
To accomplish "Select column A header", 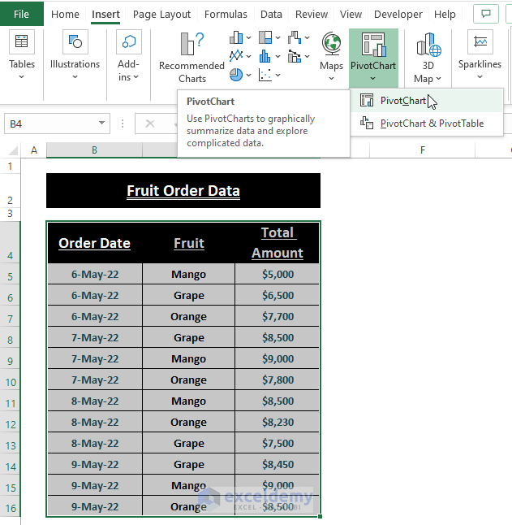I will pos(34,150).
